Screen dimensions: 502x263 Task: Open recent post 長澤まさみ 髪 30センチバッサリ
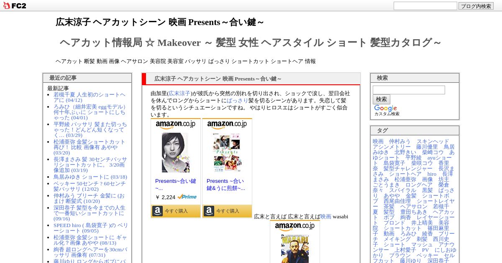tap(90, 165)
